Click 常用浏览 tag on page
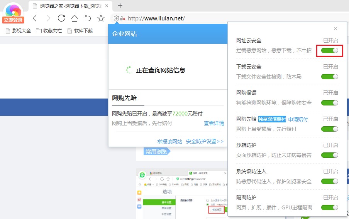The image size is (349, 219). (157, 152)
